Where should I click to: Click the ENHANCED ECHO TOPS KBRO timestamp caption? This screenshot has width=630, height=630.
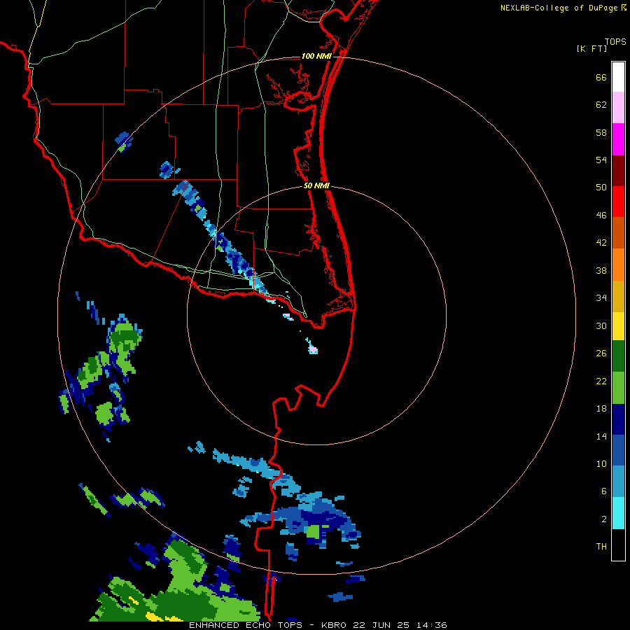point(318,625)
